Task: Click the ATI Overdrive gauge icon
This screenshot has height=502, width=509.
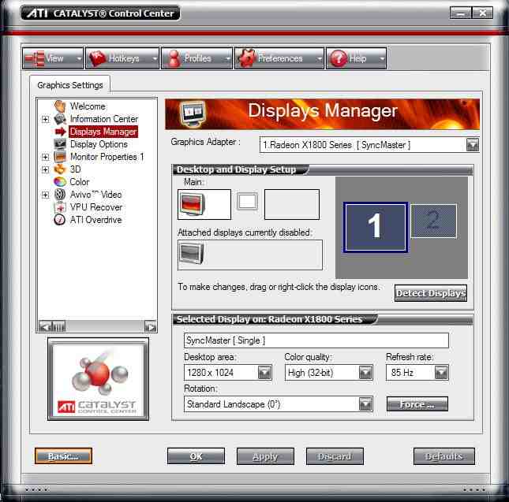Action: [x=60, y=220]
